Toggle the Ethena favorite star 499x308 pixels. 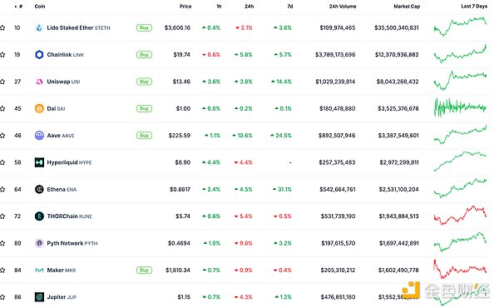pyautogui.click(x=2, y=189)
